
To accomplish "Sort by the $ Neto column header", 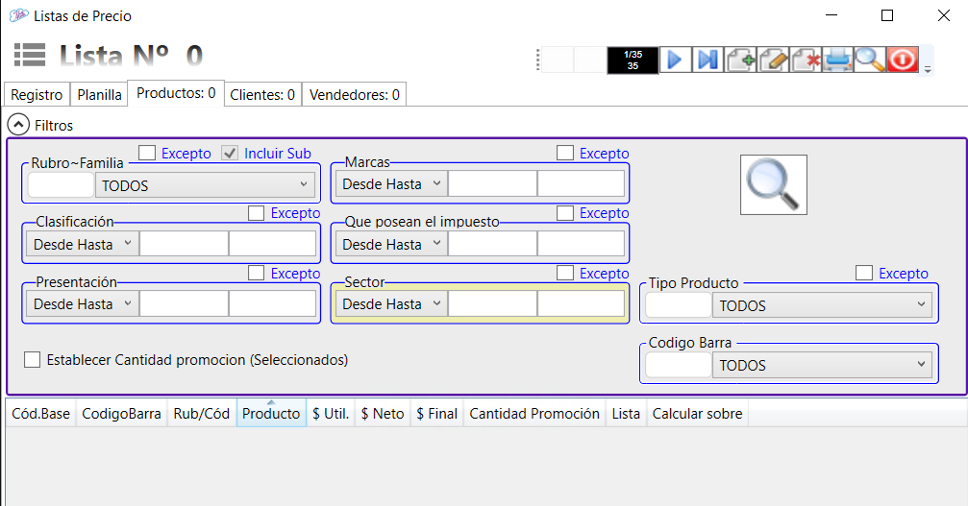I will (383, 414).
